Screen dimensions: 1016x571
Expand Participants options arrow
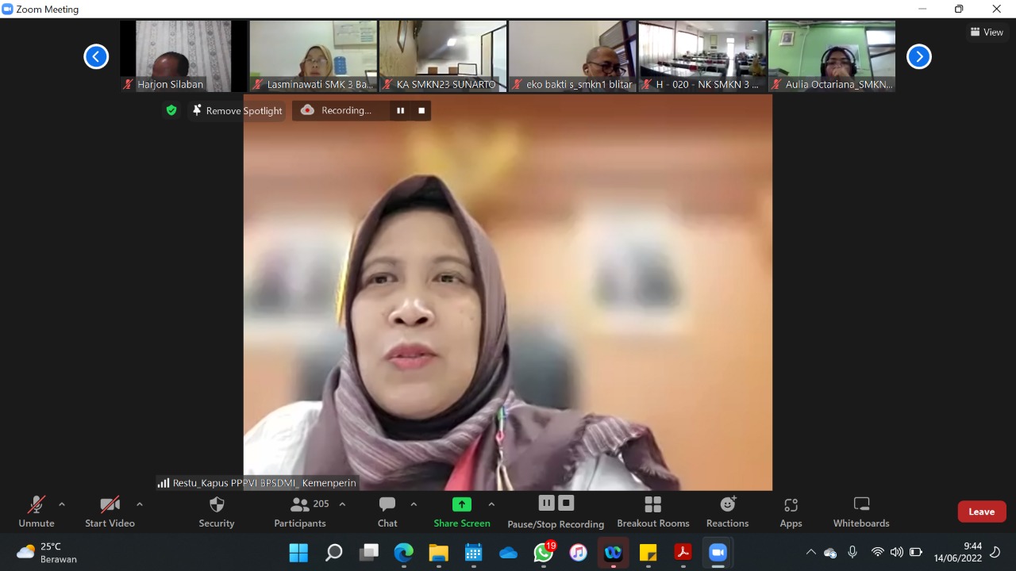tap(342, 504)
